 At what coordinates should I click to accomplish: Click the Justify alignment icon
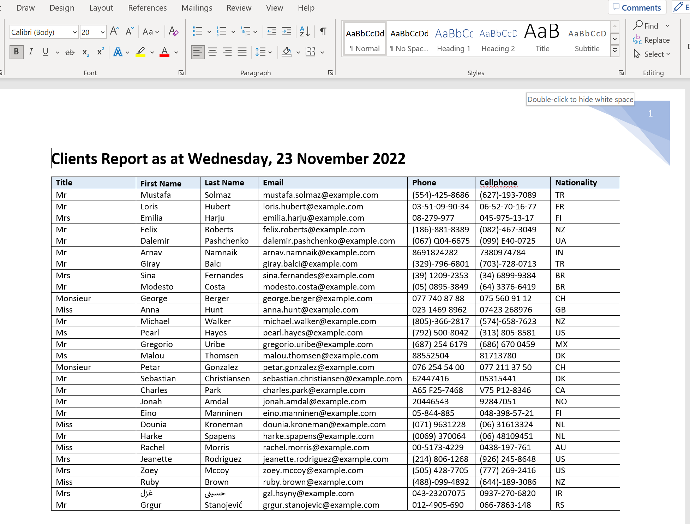(242, 52)
